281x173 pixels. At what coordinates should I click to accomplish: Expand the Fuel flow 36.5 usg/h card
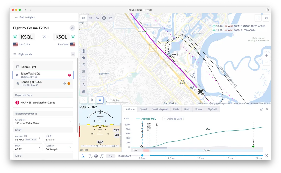(x=58, y=148)
